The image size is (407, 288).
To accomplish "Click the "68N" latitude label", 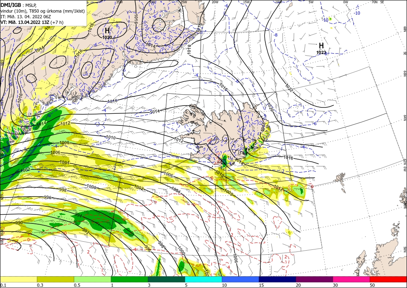I will coord(405,29).
